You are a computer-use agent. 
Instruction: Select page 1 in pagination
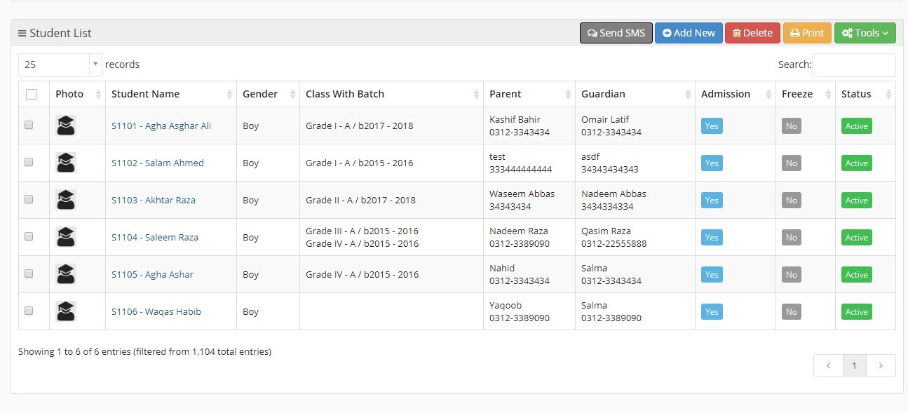[854, 365]
